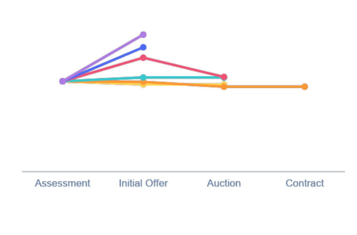Click the Contract axis label
The image size is (357, 235).
coord(305,183)
